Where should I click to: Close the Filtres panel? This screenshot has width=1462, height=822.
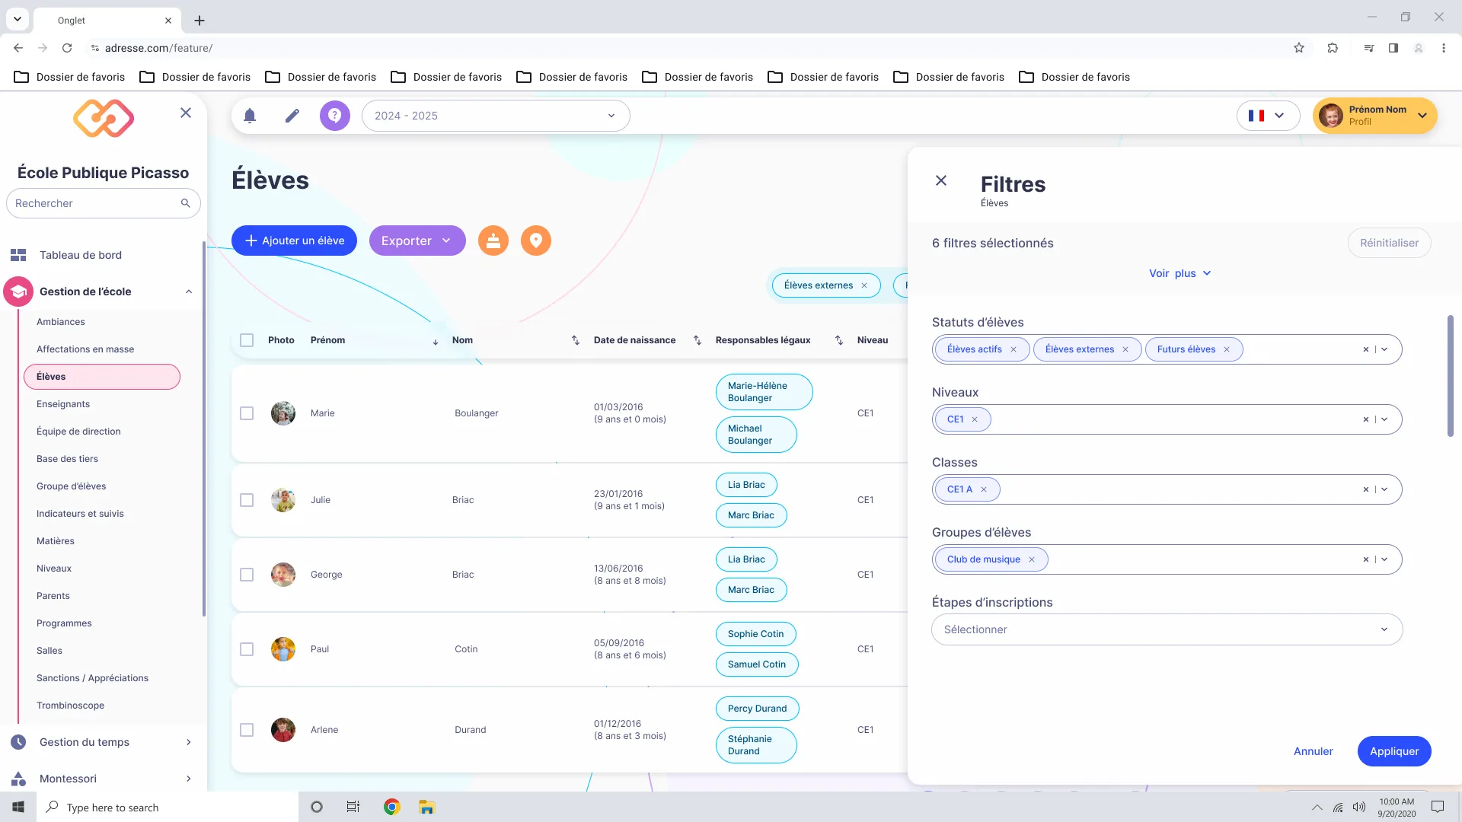pos(941,180)
